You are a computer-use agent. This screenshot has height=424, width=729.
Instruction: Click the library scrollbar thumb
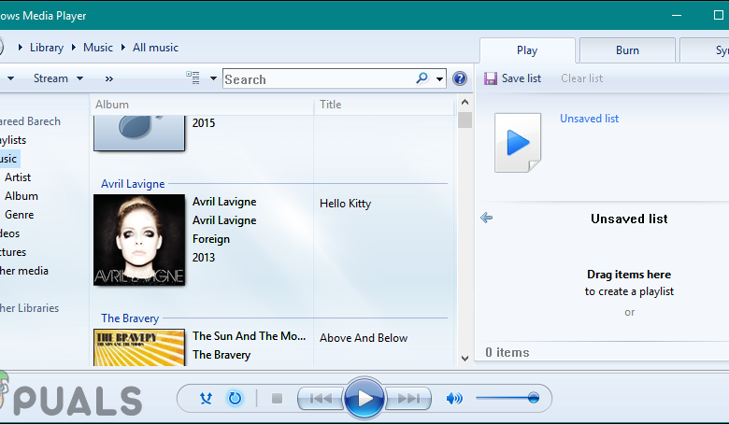click(465, 120)
